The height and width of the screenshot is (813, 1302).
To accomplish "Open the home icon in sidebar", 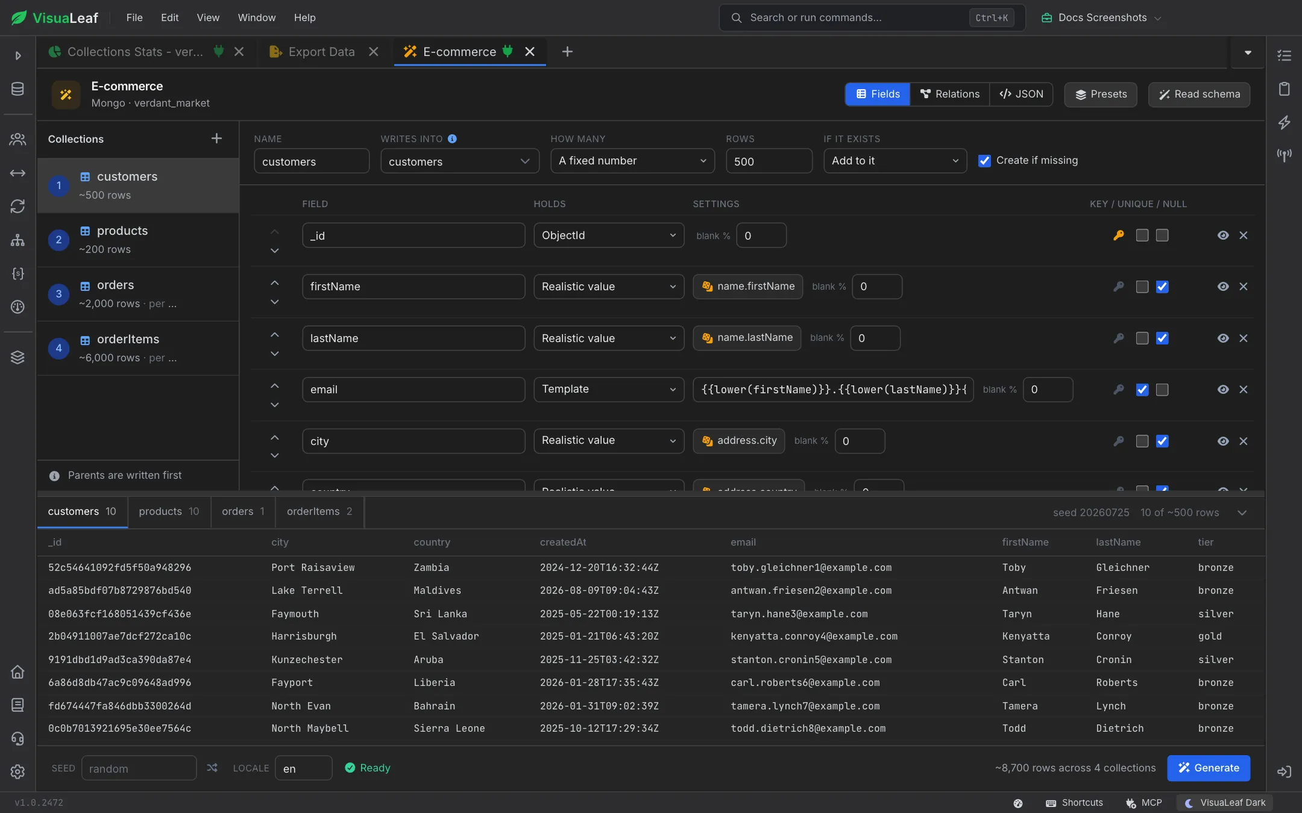I will (17, 671).
